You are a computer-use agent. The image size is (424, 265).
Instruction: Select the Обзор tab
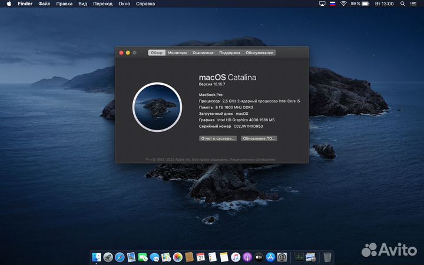coord(157,53)
